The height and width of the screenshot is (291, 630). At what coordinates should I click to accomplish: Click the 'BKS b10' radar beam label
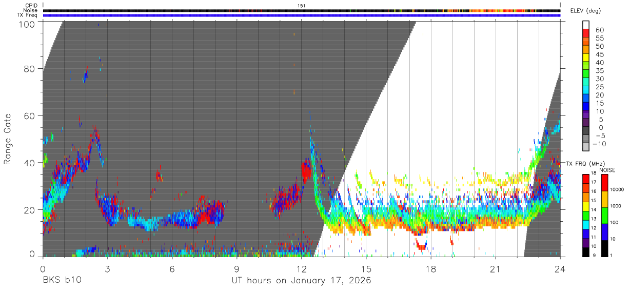pyautogui.click(x=62, y=280)
